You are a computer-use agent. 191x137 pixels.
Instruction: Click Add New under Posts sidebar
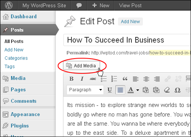click(x=14, y=50)
